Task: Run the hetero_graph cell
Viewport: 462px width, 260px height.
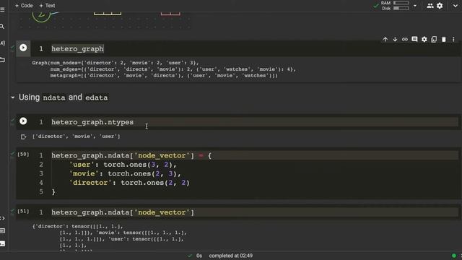Action: pyautogui.click(x=23, y=48)
